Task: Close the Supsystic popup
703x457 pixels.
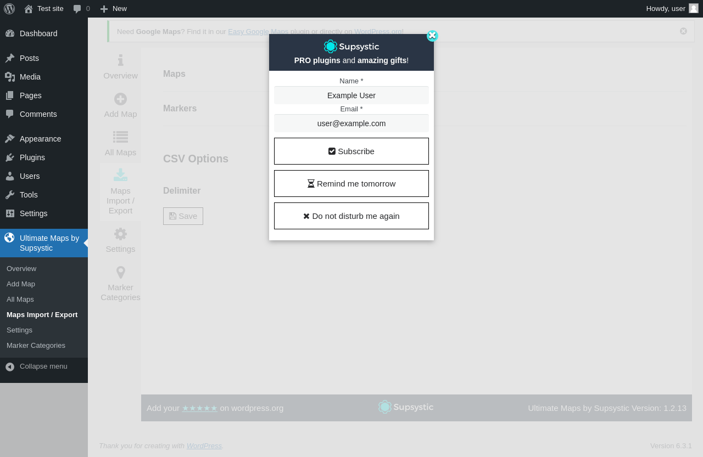Action: [x=432, y=36]
